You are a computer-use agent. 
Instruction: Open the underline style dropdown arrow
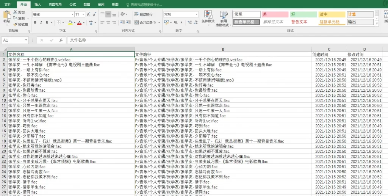click(52, 22)
